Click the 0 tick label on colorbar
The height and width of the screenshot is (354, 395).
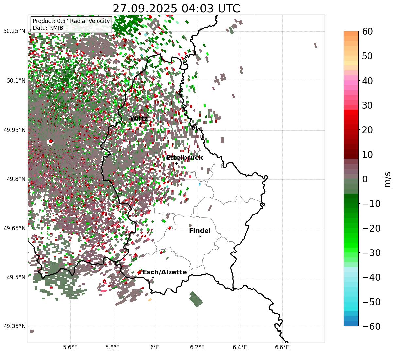click(365, 179)
